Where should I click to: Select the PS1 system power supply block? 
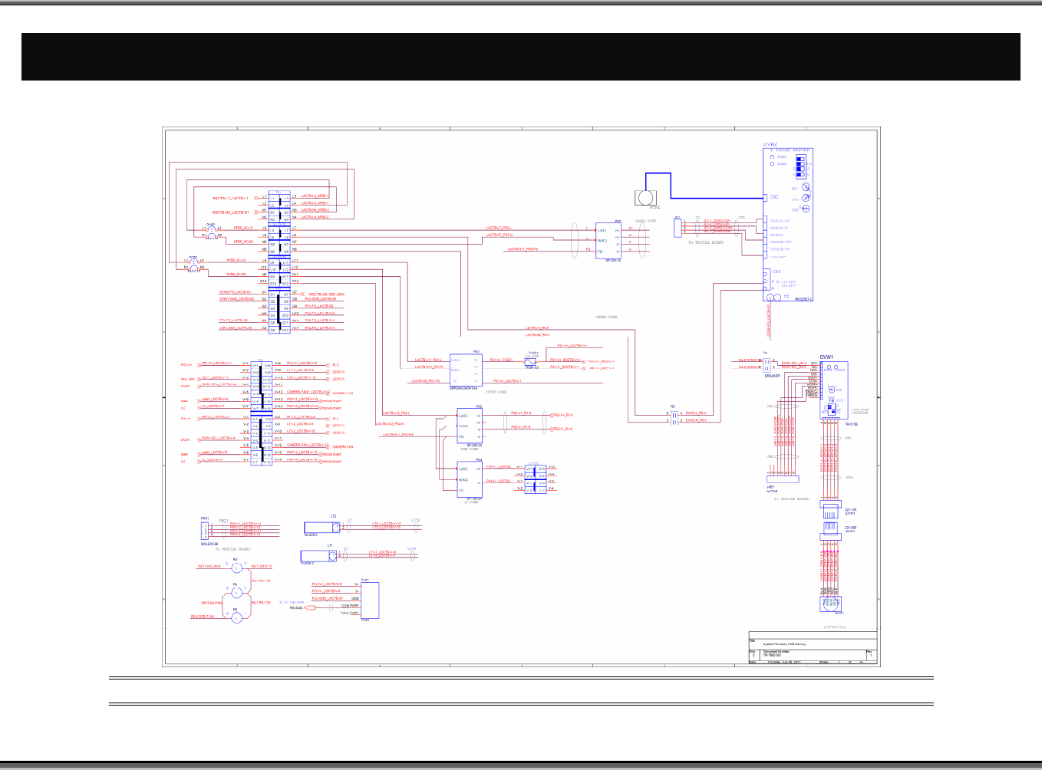466,370
